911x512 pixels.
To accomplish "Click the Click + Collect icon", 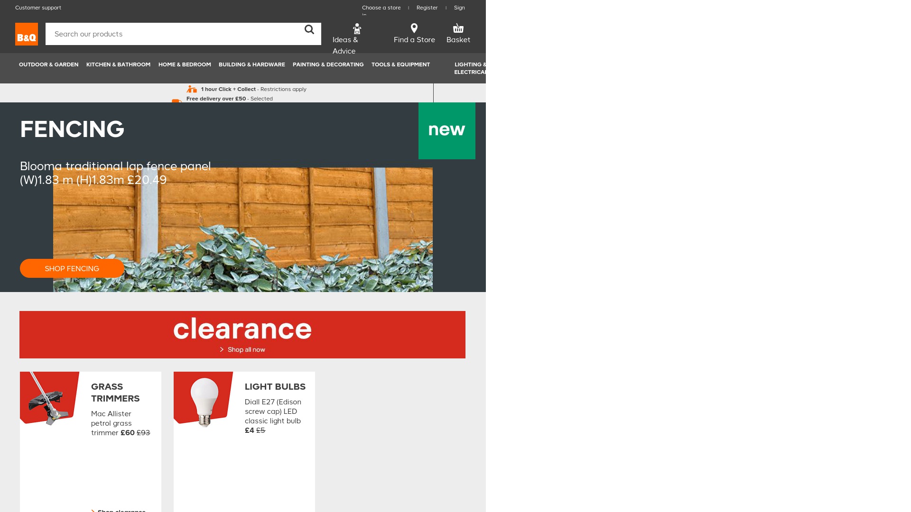I will pos(192,89).
